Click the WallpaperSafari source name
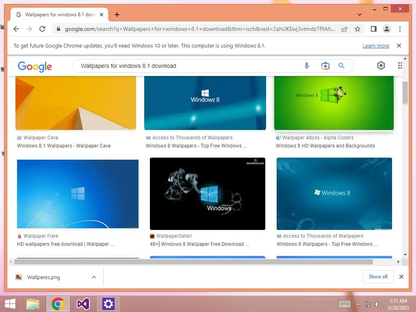Image resolution: width=416 pixels, height=312 pixels. [x=174, y=236]
